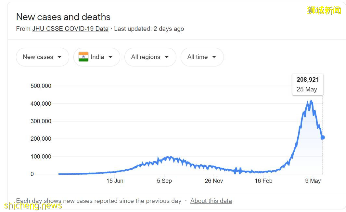Follow the About this data link
This screenshot has height=212, width=346.
click(211, 201)
